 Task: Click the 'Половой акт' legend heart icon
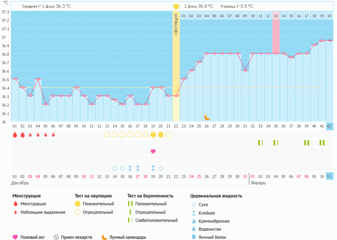coord(15,237)
